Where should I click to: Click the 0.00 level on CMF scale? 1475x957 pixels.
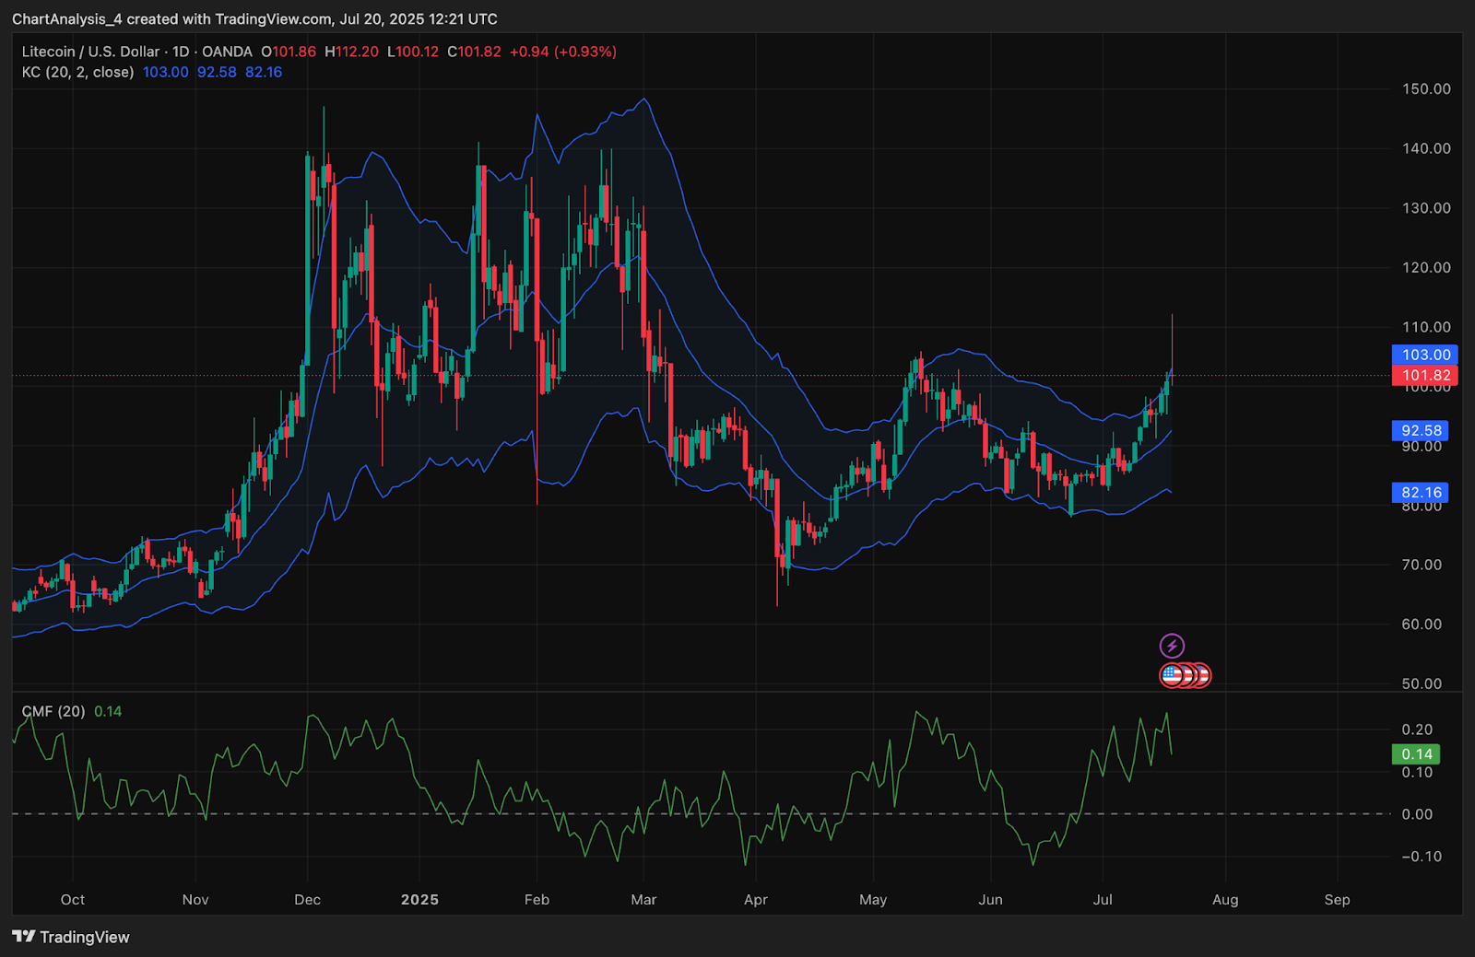point(1416,814)
